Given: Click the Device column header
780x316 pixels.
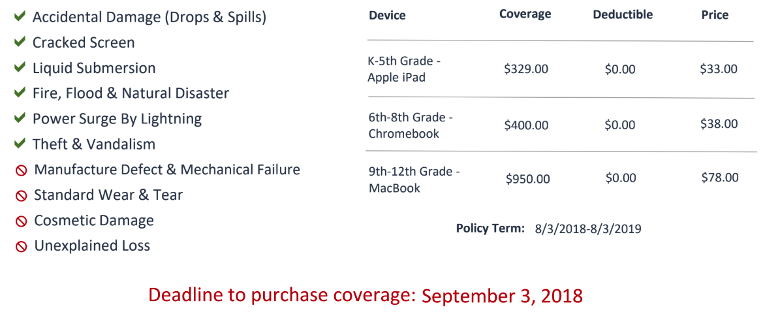Looking at the screenshot, I should 387,16.
